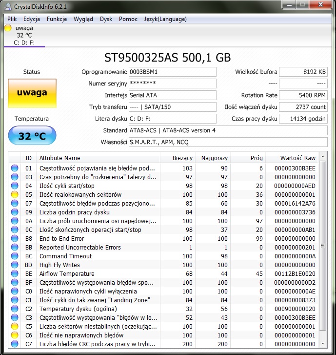Click the ID column header
The image size is (336, 355).
coord(28,158)
